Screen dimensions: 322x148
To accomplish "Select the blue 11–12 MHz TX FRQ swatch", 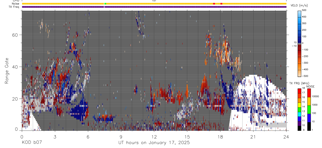I will [x=299, y=119].
